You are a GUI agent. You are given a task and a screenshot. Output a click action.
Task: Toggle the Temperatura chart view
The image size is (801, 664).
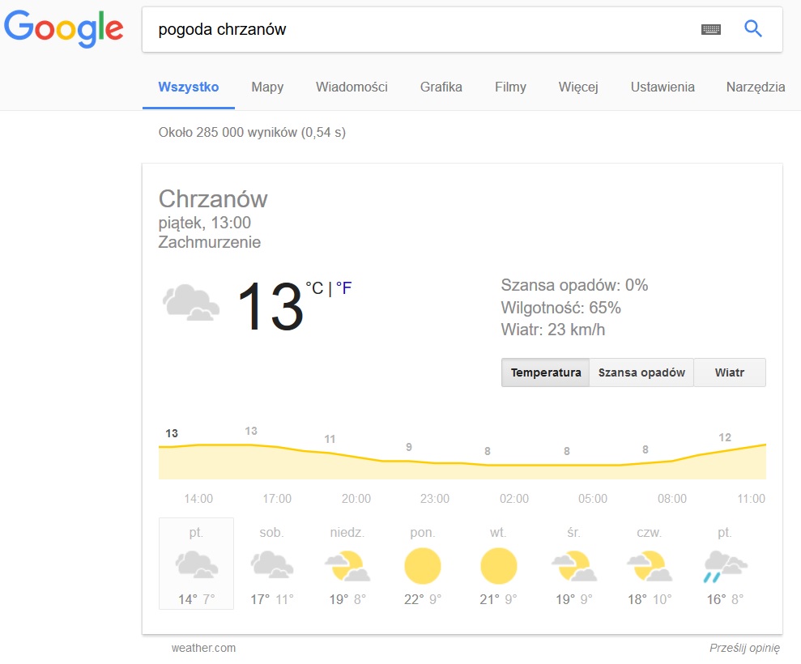pos(546,372)
